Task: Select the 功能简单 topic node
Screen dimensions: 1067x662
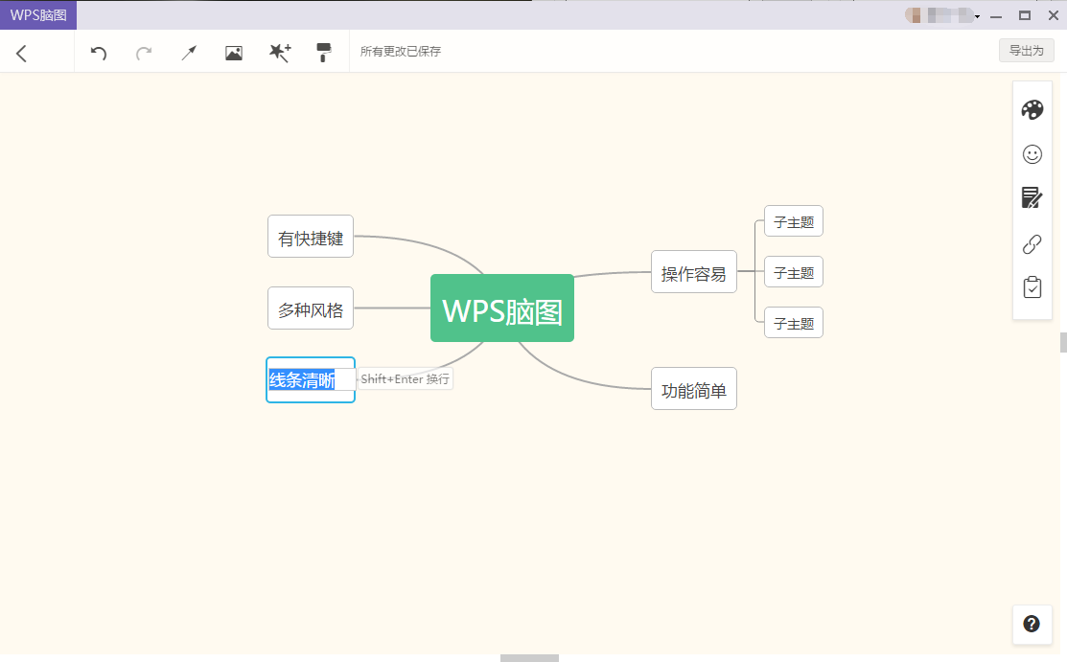Action: point(694,389)
